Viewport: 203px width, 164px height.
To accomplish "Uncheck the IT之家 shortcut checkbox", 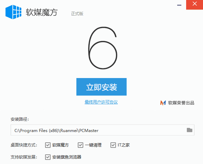I will click(113, 145).
